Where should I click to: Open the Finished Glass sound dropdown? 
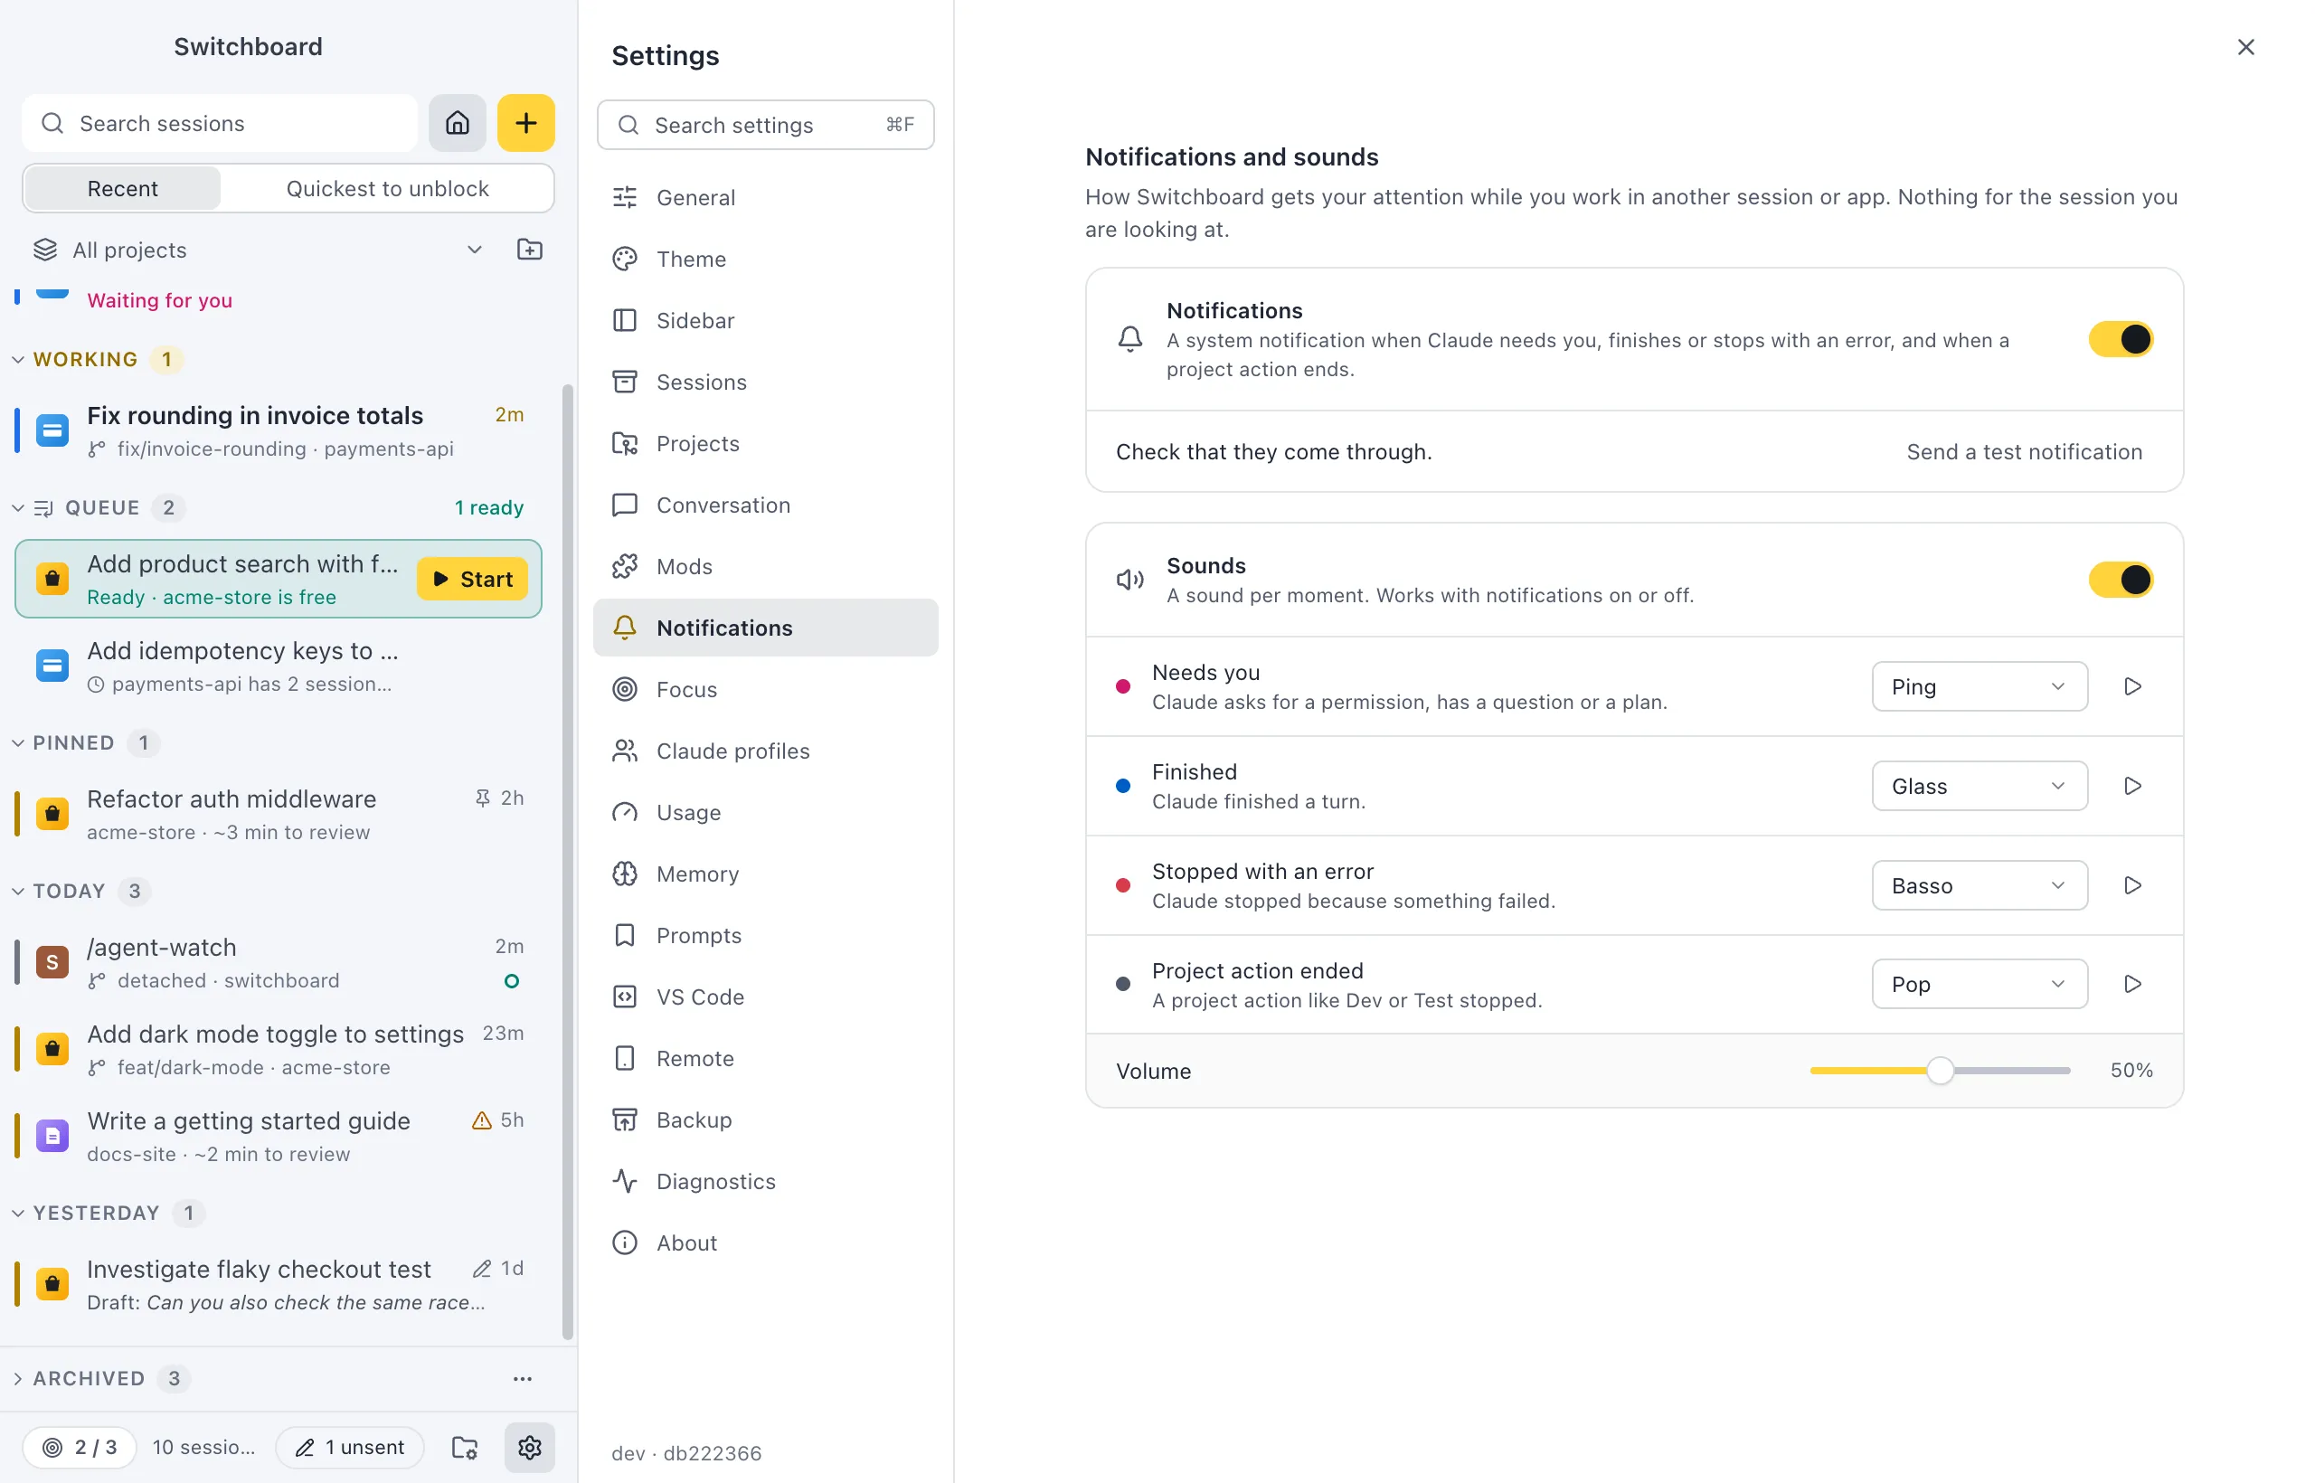pyautogui.click(x=1979, y=786)
